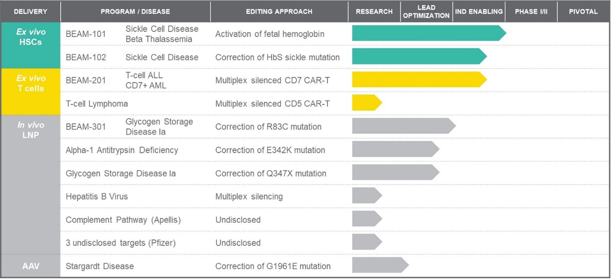The width and height of the screenshot is (611, 279).
Task: Select the PROGRAM / DISEASE header
Action: coord(135,12)
